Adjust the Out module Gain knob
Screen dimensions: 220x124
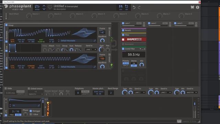tap(102, 50)
